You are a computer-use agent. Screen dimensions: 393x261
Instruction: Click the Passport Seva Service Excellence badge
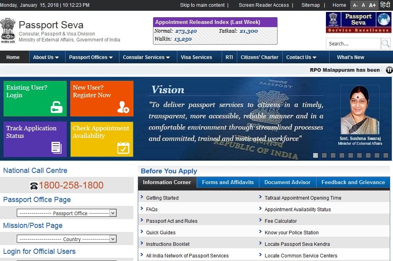coord(358,23)
